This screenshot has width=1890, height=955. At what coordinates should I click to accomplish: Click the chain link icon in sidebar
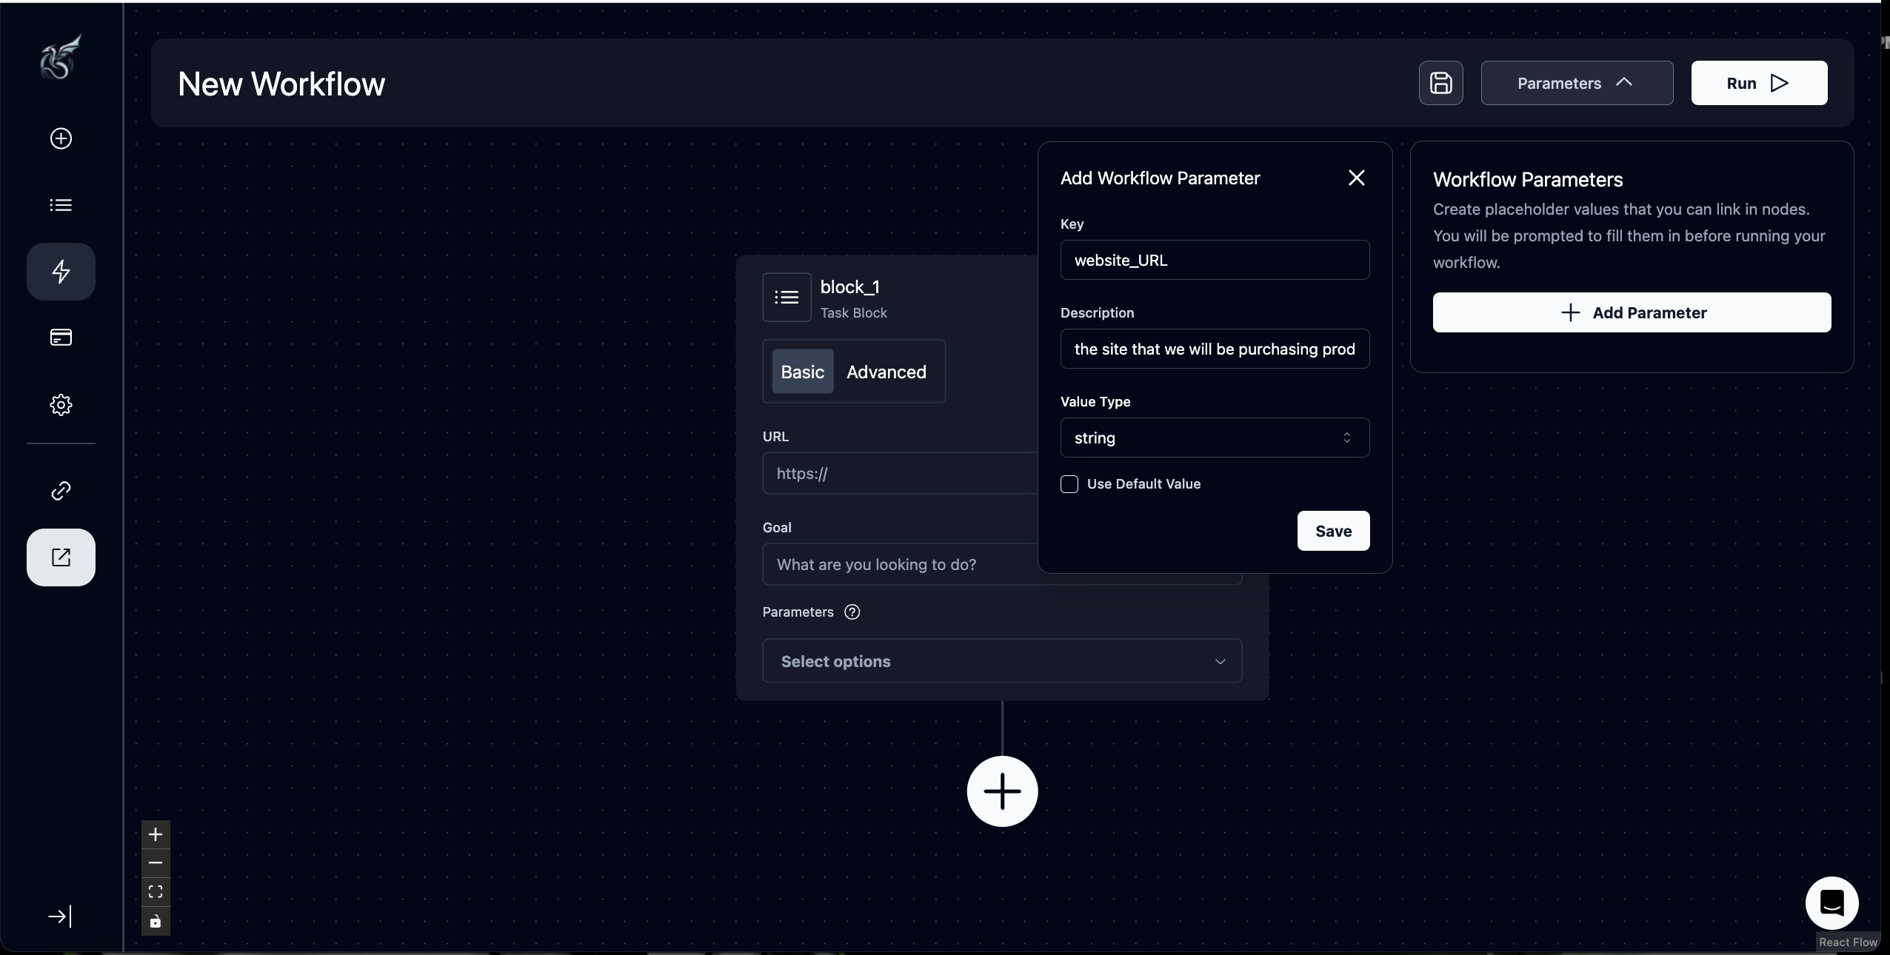(61, 491)
